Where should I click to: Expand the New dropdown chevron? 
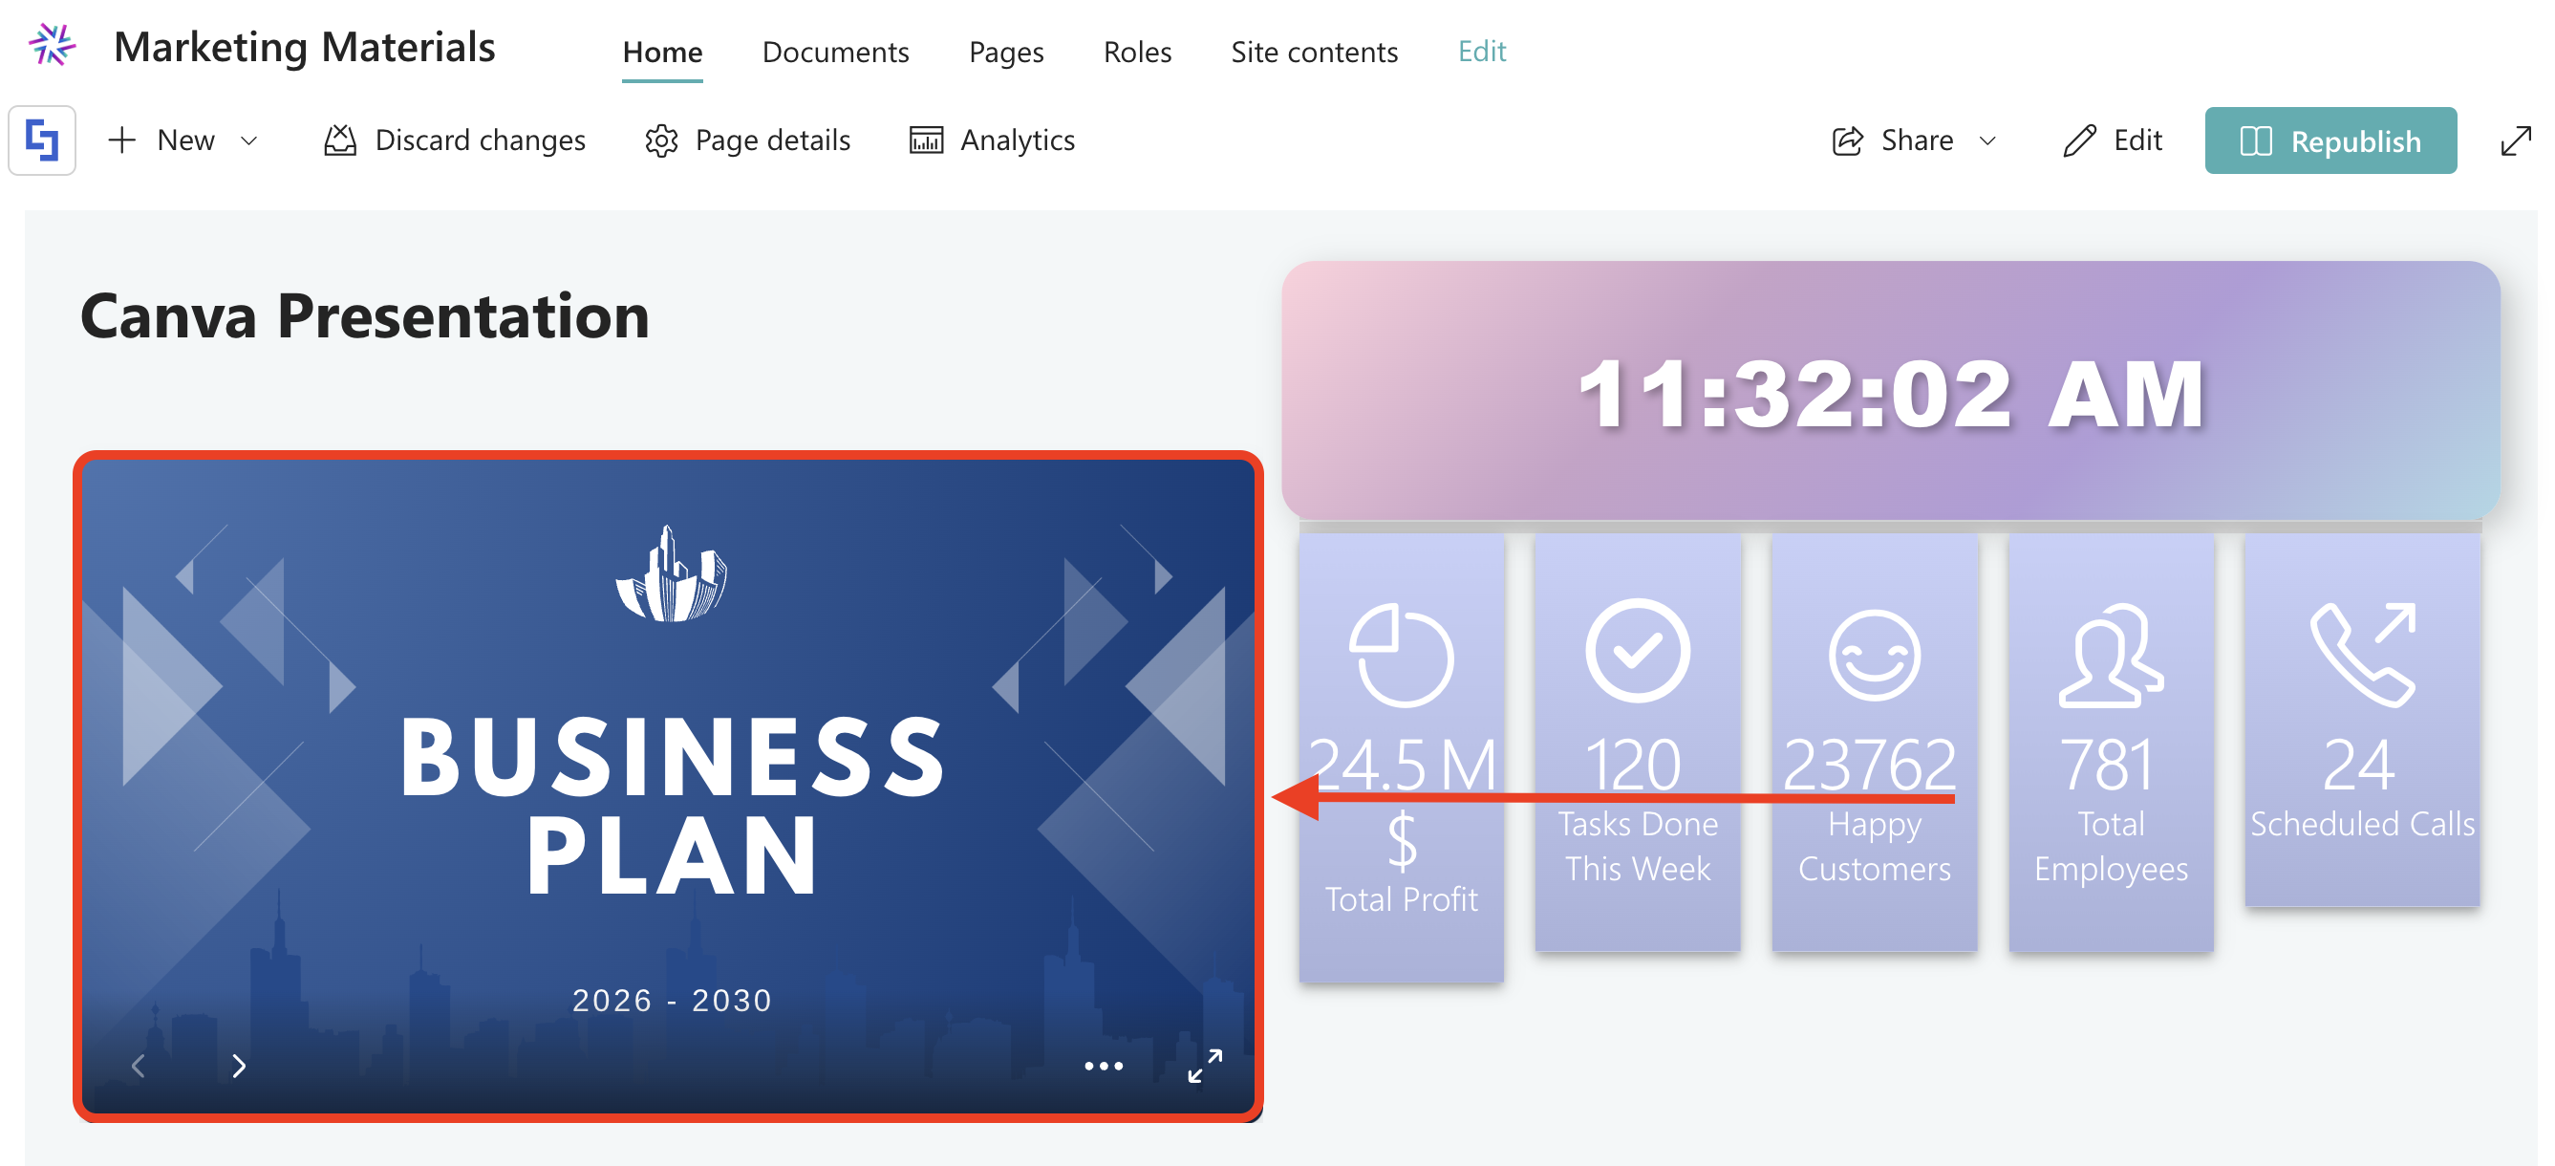click(249, 140)
